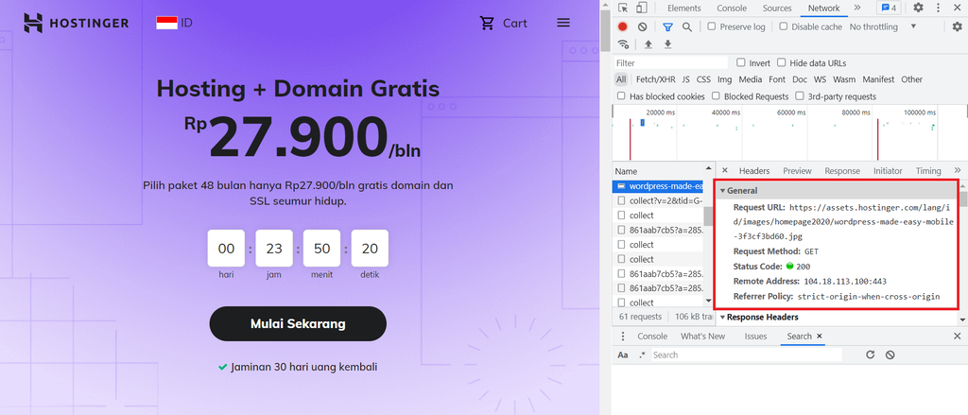968x415 pixels.
Task: Close the request details pane
Action: pyautogui.click(x=725, y=170)
